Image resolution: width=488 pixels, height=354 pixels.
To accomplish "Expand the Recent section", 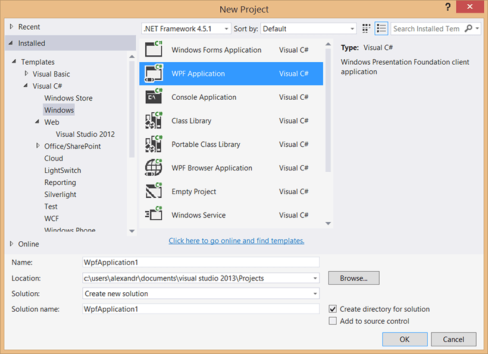I will 11,27.
